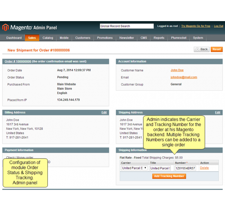Click the Log Out link
Screen dimensions: 225x211
coord(218,26)
